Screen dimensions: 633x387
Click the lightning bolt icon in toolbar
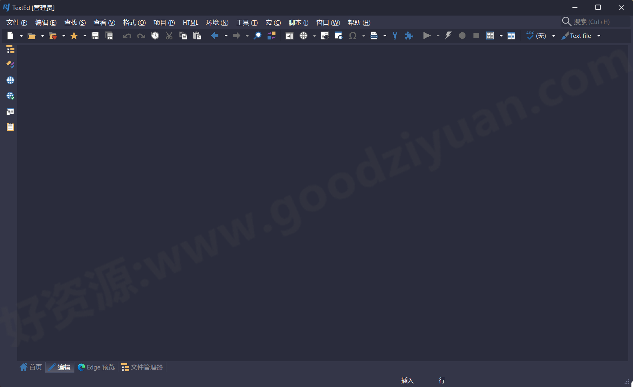click(x=448, y=36)
